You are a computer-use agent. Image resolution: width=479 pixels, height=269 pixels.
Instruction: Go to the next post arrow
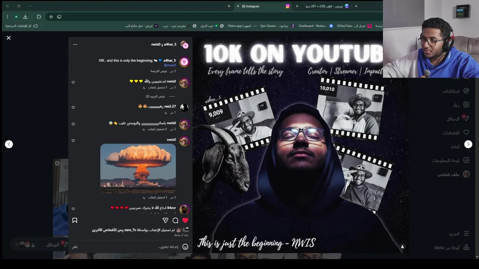click(468, 144)
